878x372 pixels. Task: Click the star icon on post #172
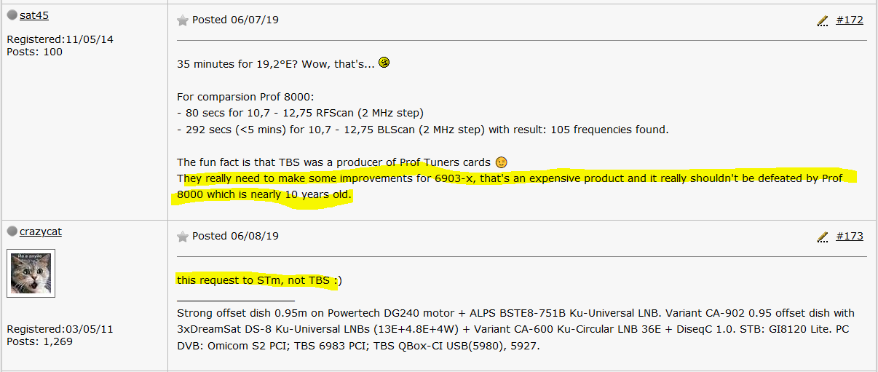click(x=183, y=20)
